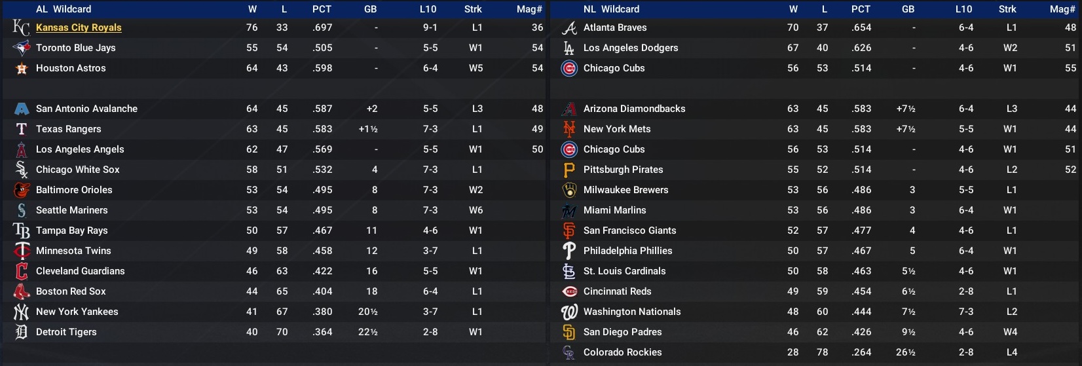Click the NL Wildcard Mag# column header
1082x366 pixels.
click(1062, 9)
